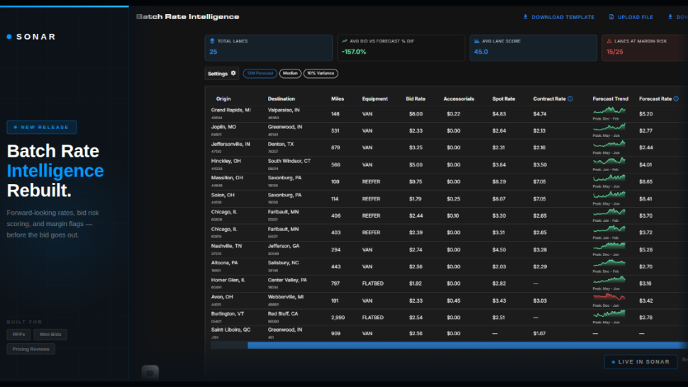Screen dimensions: 688x387
Task: Open Settings via the gear icon
Action: [233, 73]
